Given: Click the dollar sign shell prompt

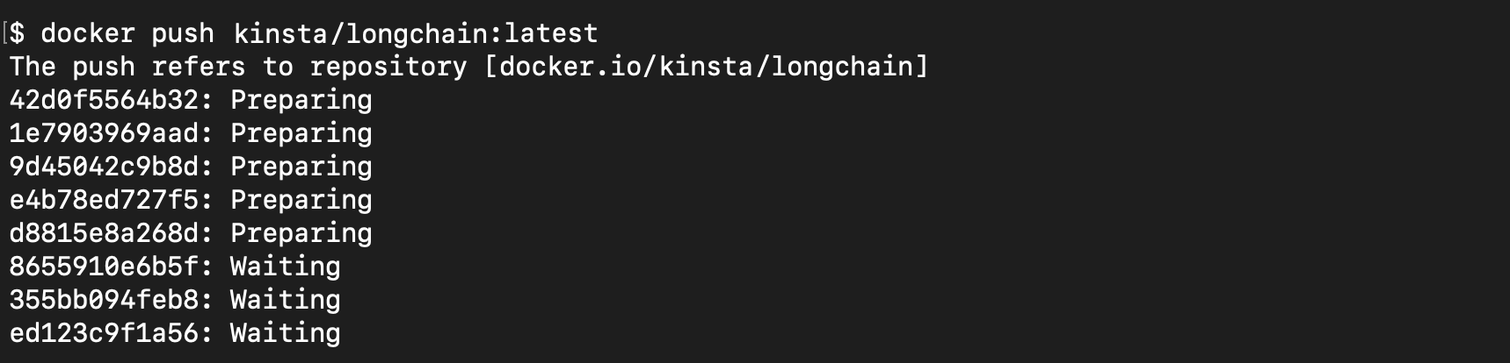Looking at the screenshot, I should 17,33.
